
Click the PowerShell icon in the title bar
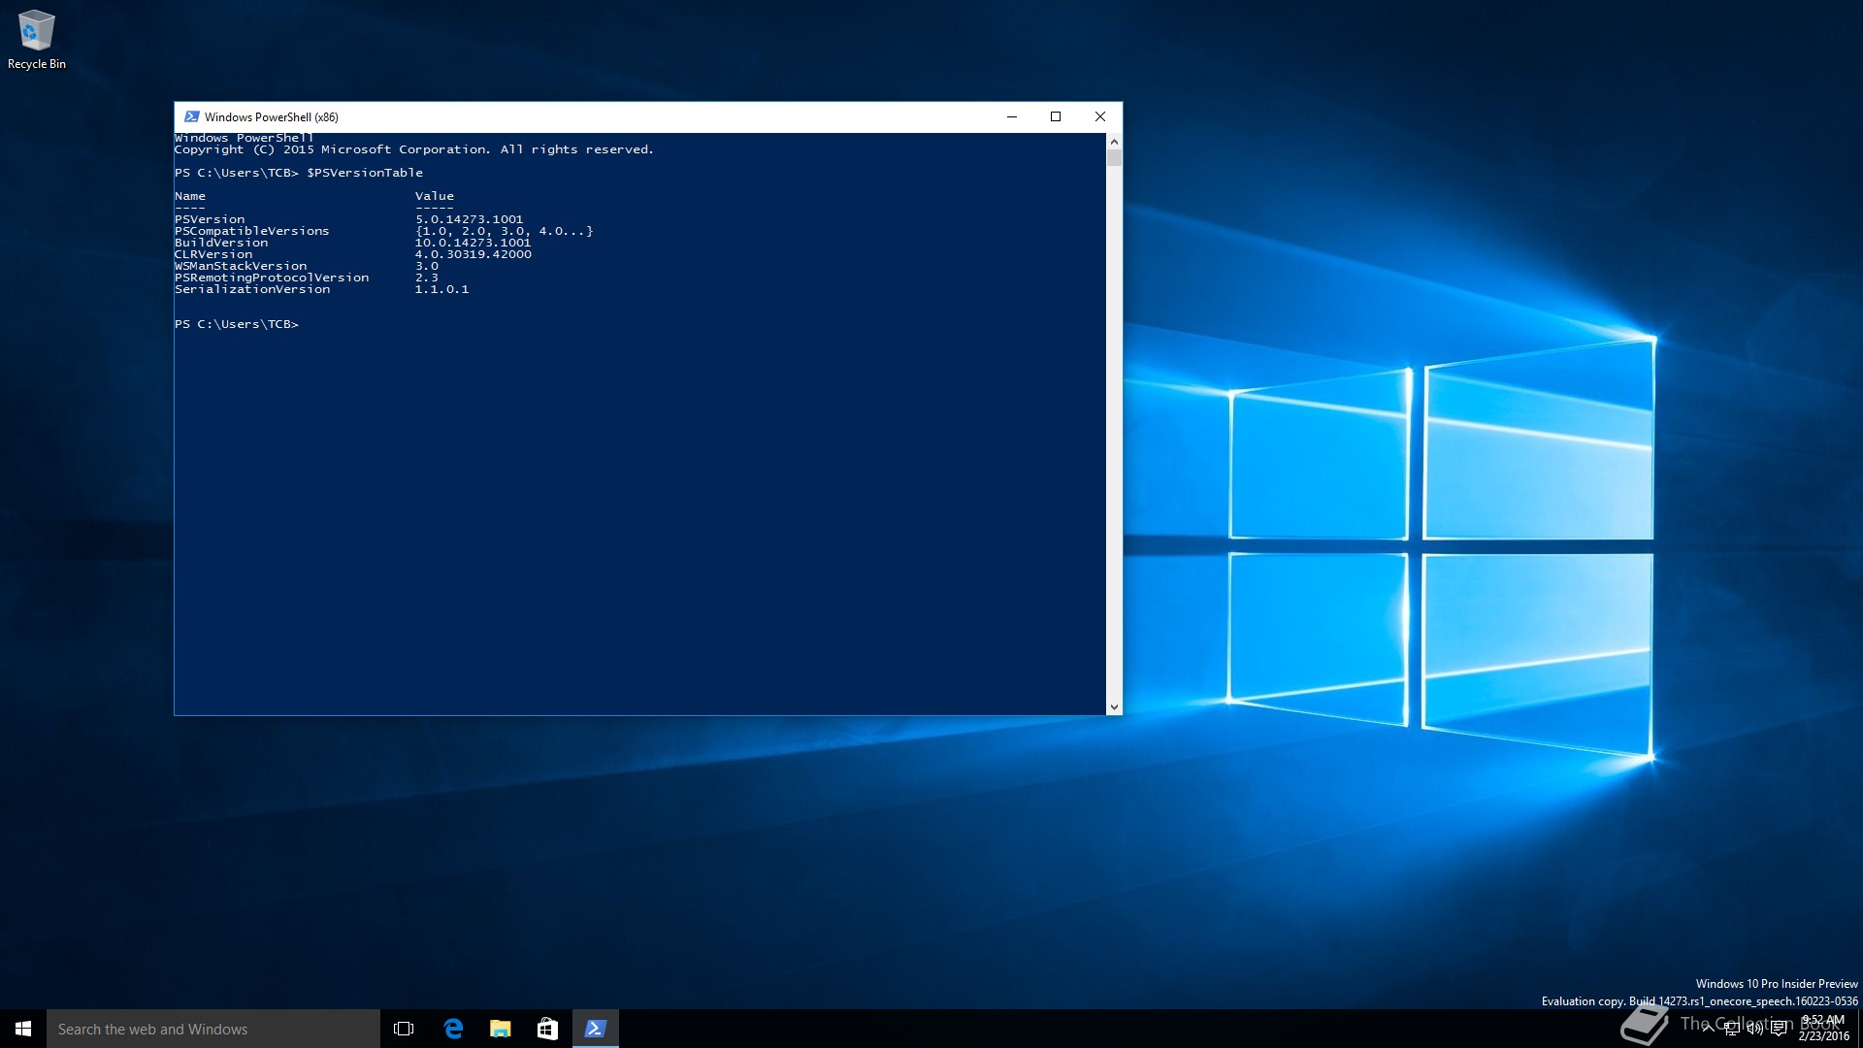[191, 116]
